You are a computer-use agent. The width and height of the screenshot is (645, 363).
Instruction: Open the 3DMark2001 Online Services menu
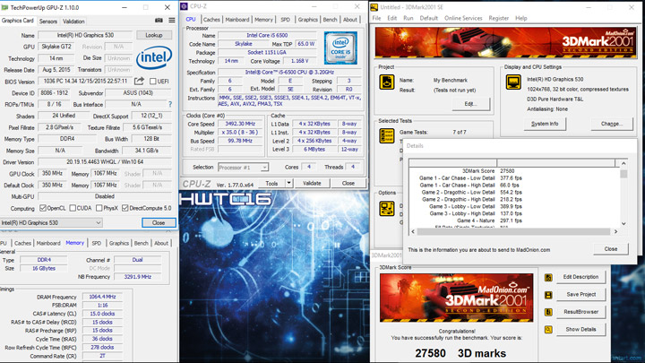coord(463,18)
